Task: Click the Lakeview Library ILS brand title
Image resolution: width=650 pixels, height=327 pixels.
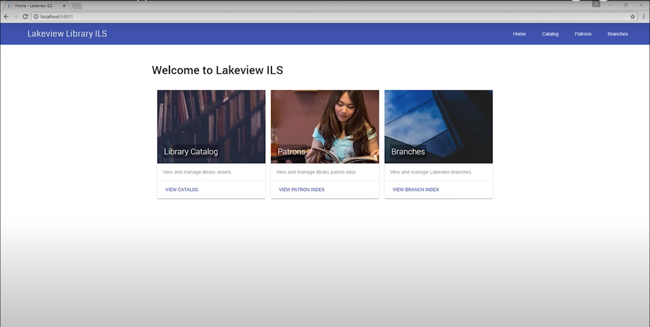Action: click(67, 34)
